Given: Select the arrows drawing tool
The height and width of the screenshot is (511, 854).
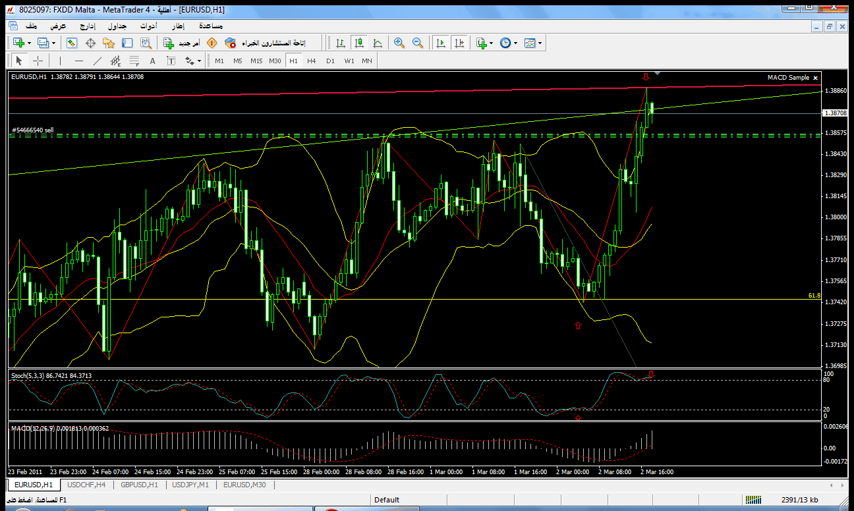Looking at the screenshot, I should click(x=190, y=61).
